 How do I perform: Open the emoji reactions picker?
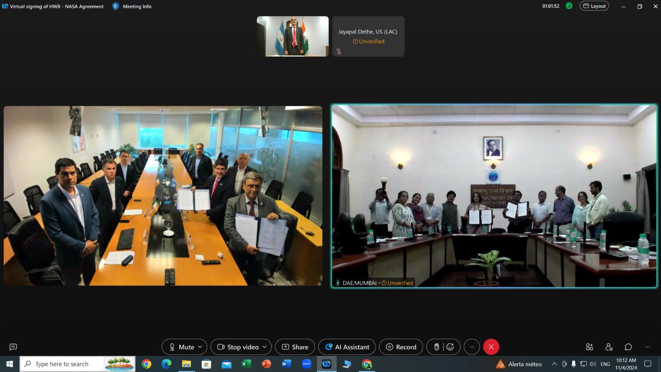[451, 347]
